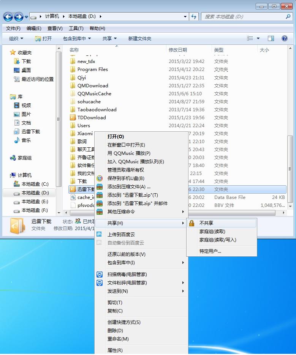The image size is (296, 355).
Task: Open the view options dropdown arrow
Action: tap(258, 38)
